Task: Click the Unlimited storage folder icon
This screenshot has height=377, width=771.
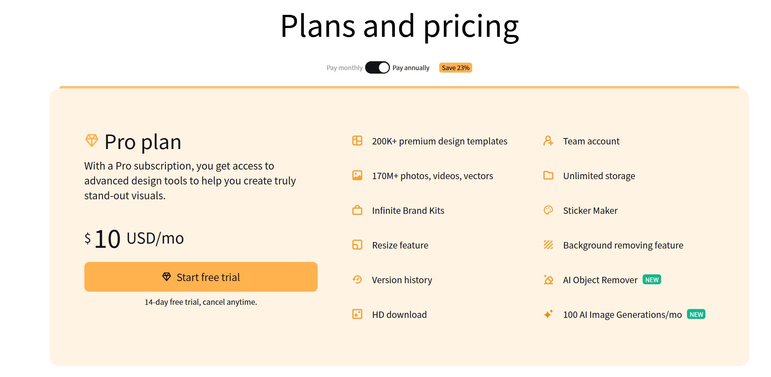Action: coord(548,175)
